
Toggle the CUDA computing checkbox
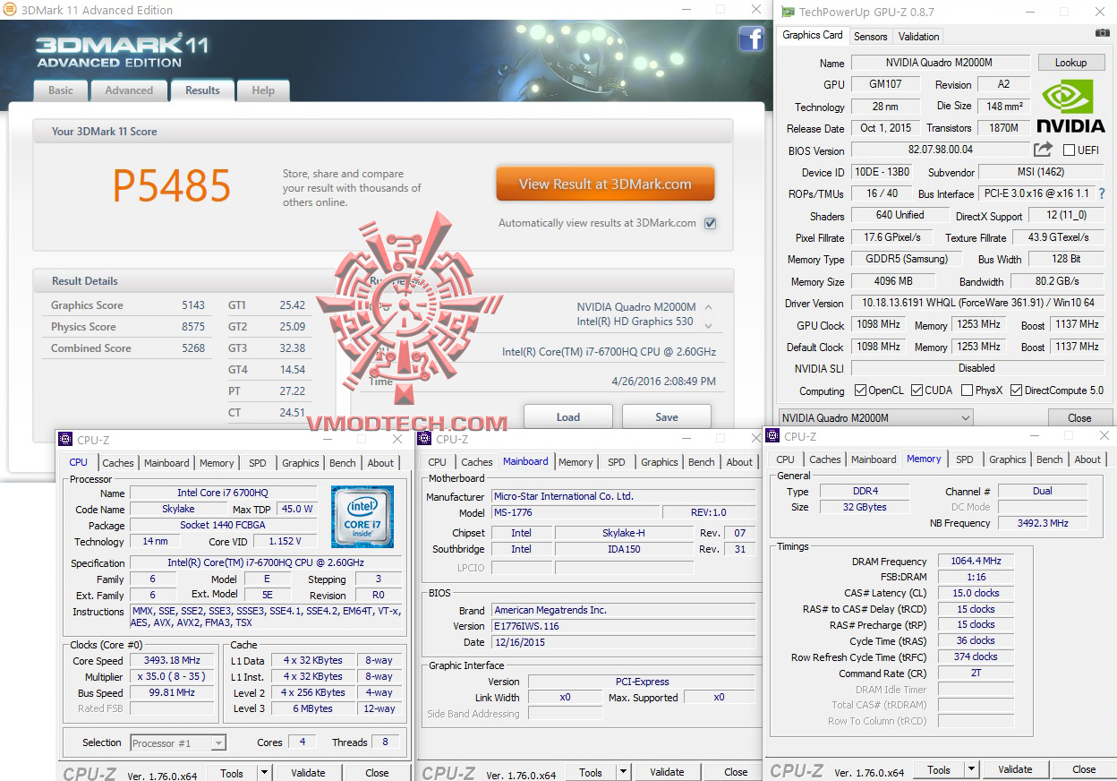[x=916, y=390]
